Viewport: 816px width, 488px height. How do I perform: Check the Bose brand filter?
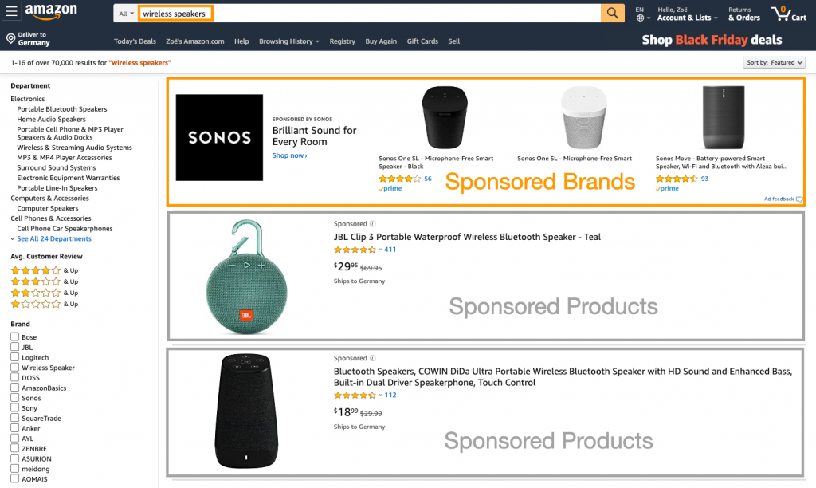click(13, 336)
